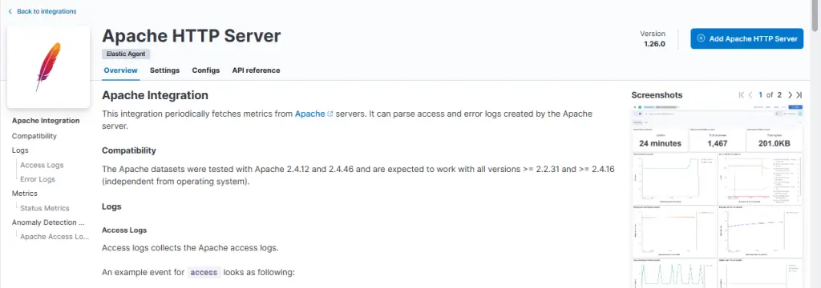Show next screenshot arrow
This screenshot has width=821, height=288.
pyautogui.click(x=790, y=95)
